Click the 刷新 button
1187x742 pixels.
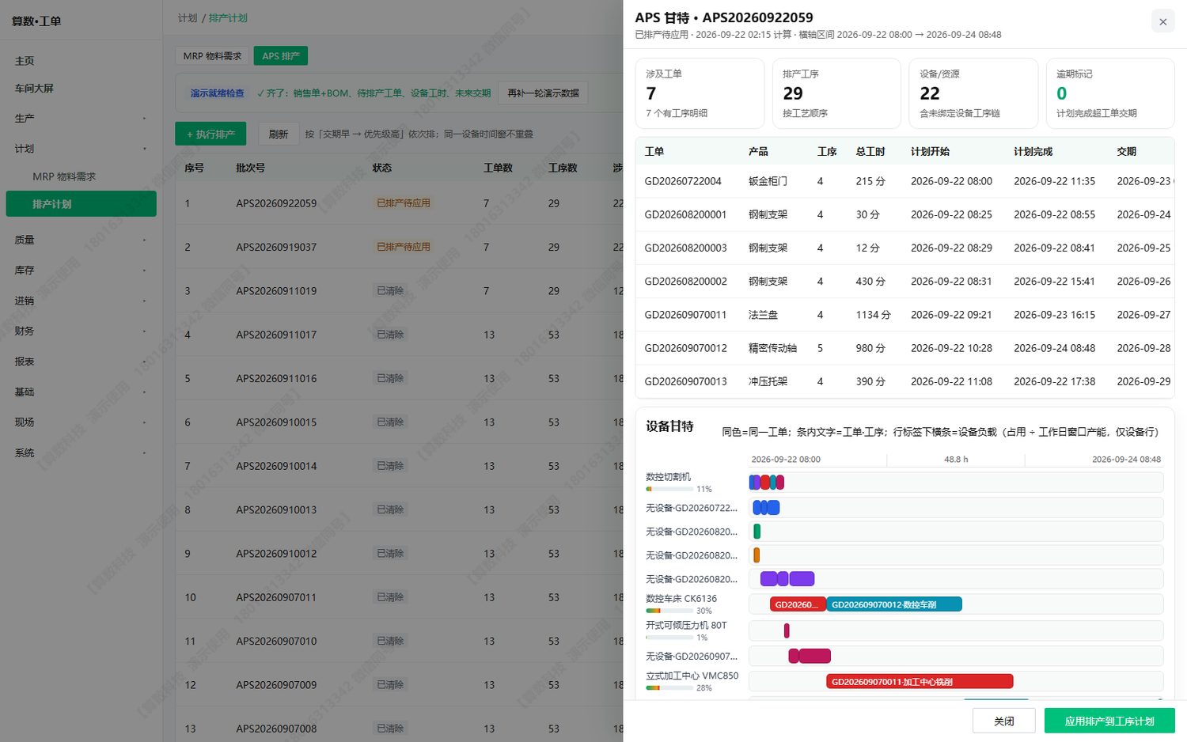pos(279,134)
